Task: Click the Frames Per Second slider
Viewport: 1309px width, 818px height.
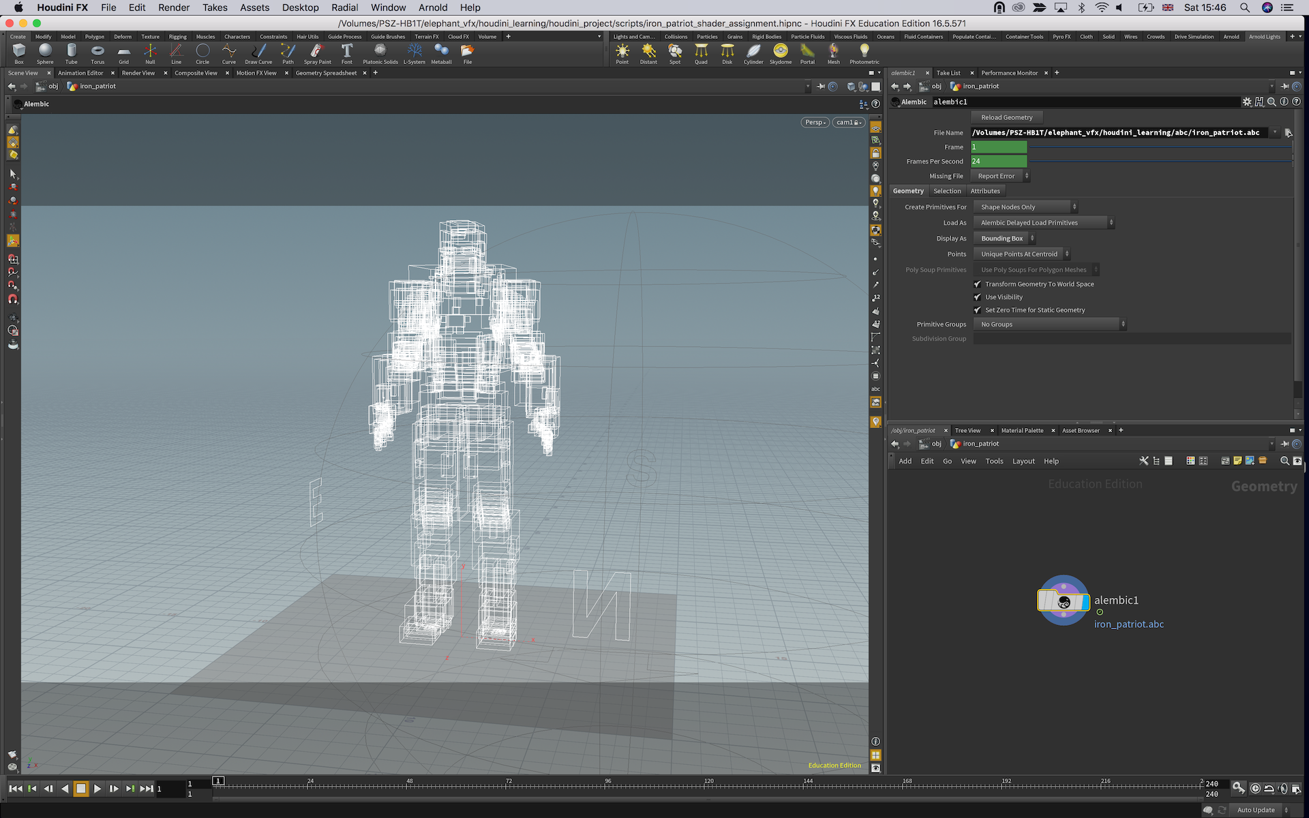Action: pos(1159,162)
